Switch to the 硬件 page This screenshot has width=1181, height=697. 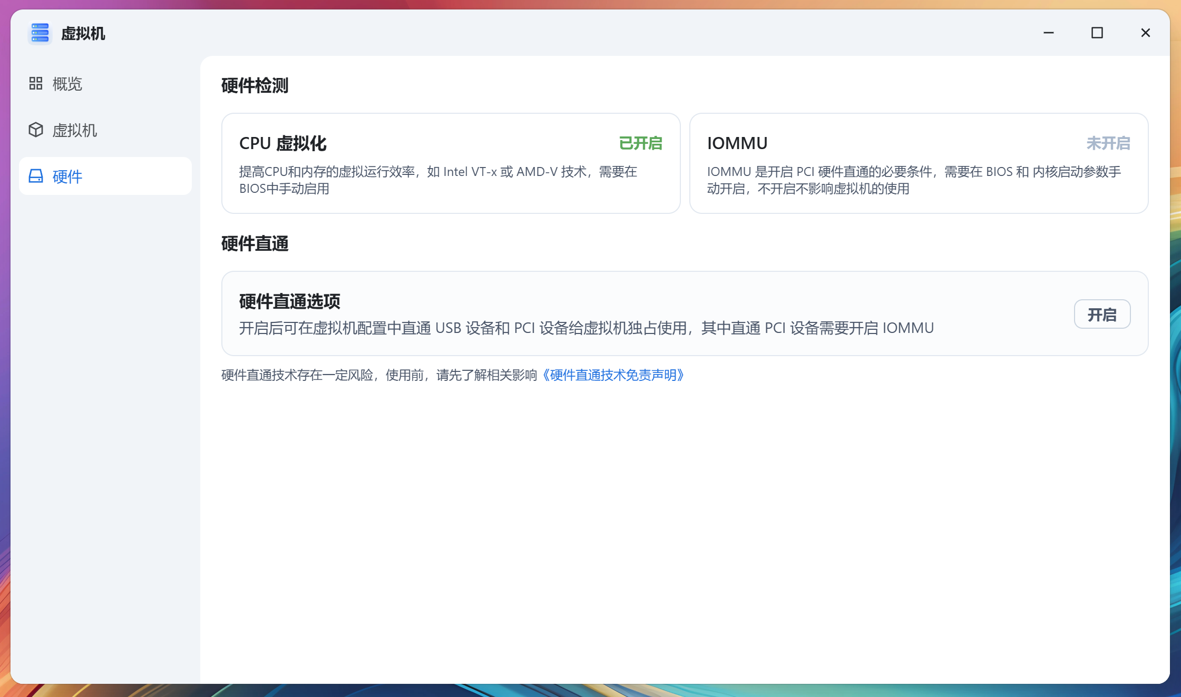pyautogui.click(x=66, y=176)
